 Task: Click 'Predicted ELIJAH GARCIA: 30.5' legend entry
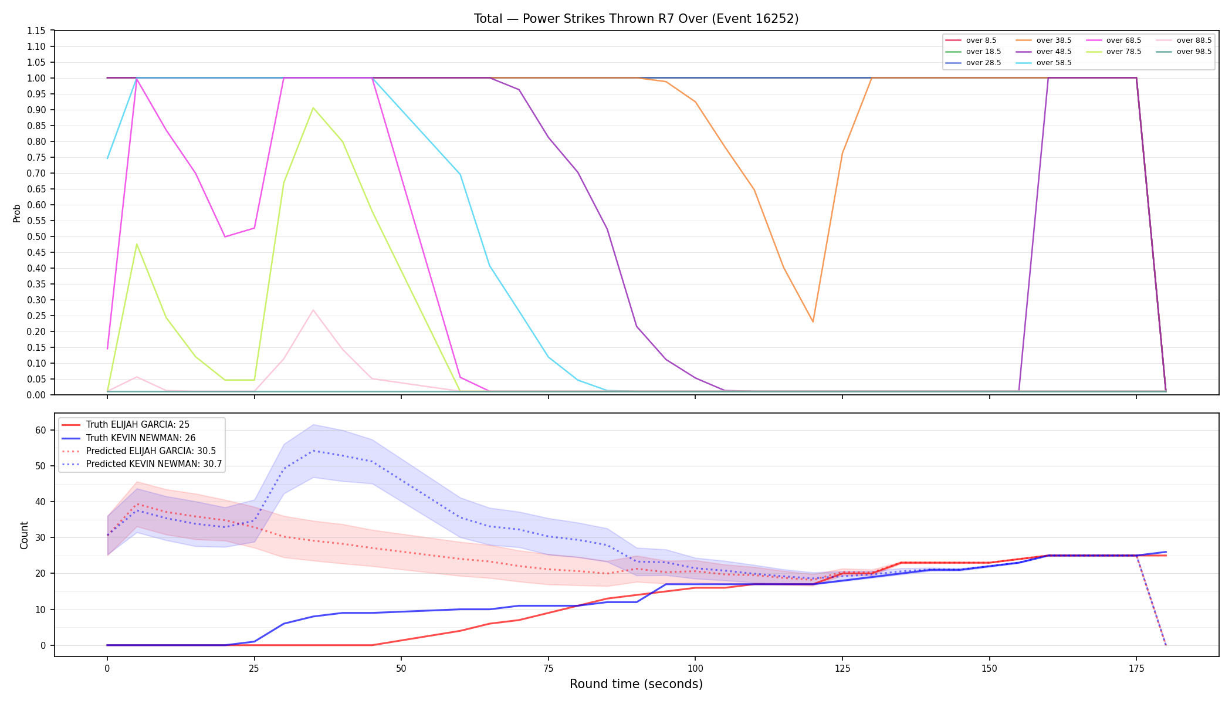pos(138,451)
